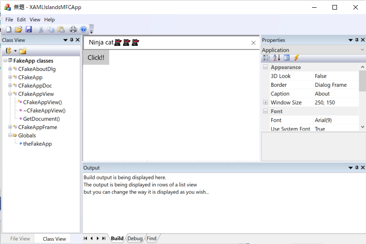This screenshot has width=366, height=244.
Task: Collapse the Appearance property category
Action: tap(265, 67)
